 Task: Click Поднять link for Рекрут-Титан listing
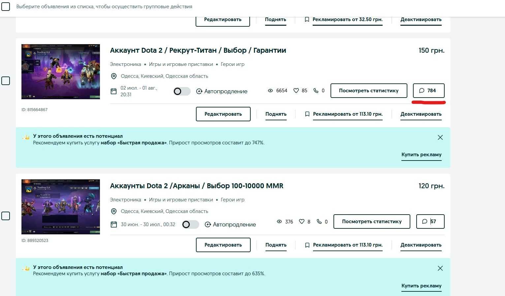(x=276, y=114)
